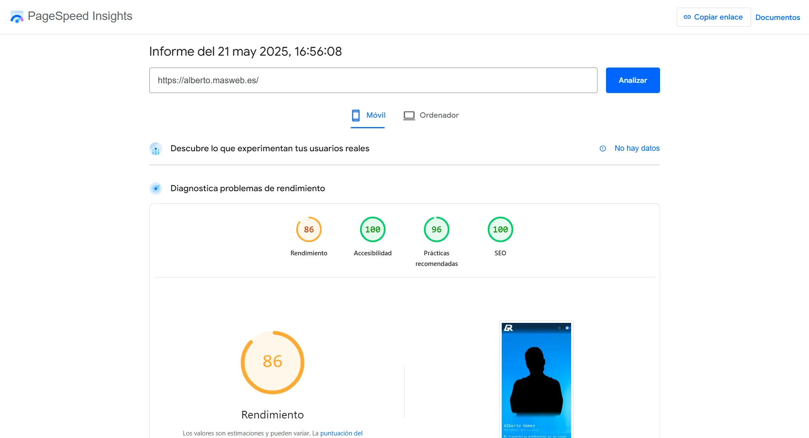Viewport: 809px width, 438px height.
Task: Click the link icon beside Copiar enlace
Action: coord(687,17)
